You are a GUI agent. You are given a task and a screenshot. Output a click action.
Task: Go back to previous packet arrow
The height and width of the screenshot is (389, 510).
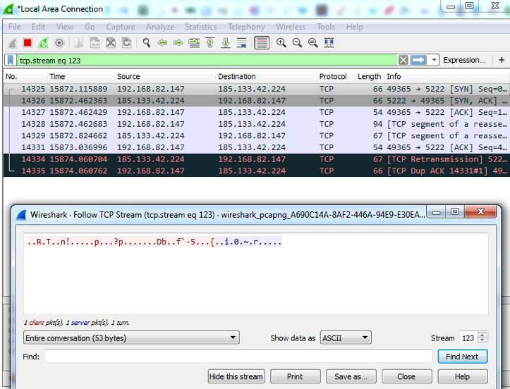pyautogui.click(x=162, y=42)
